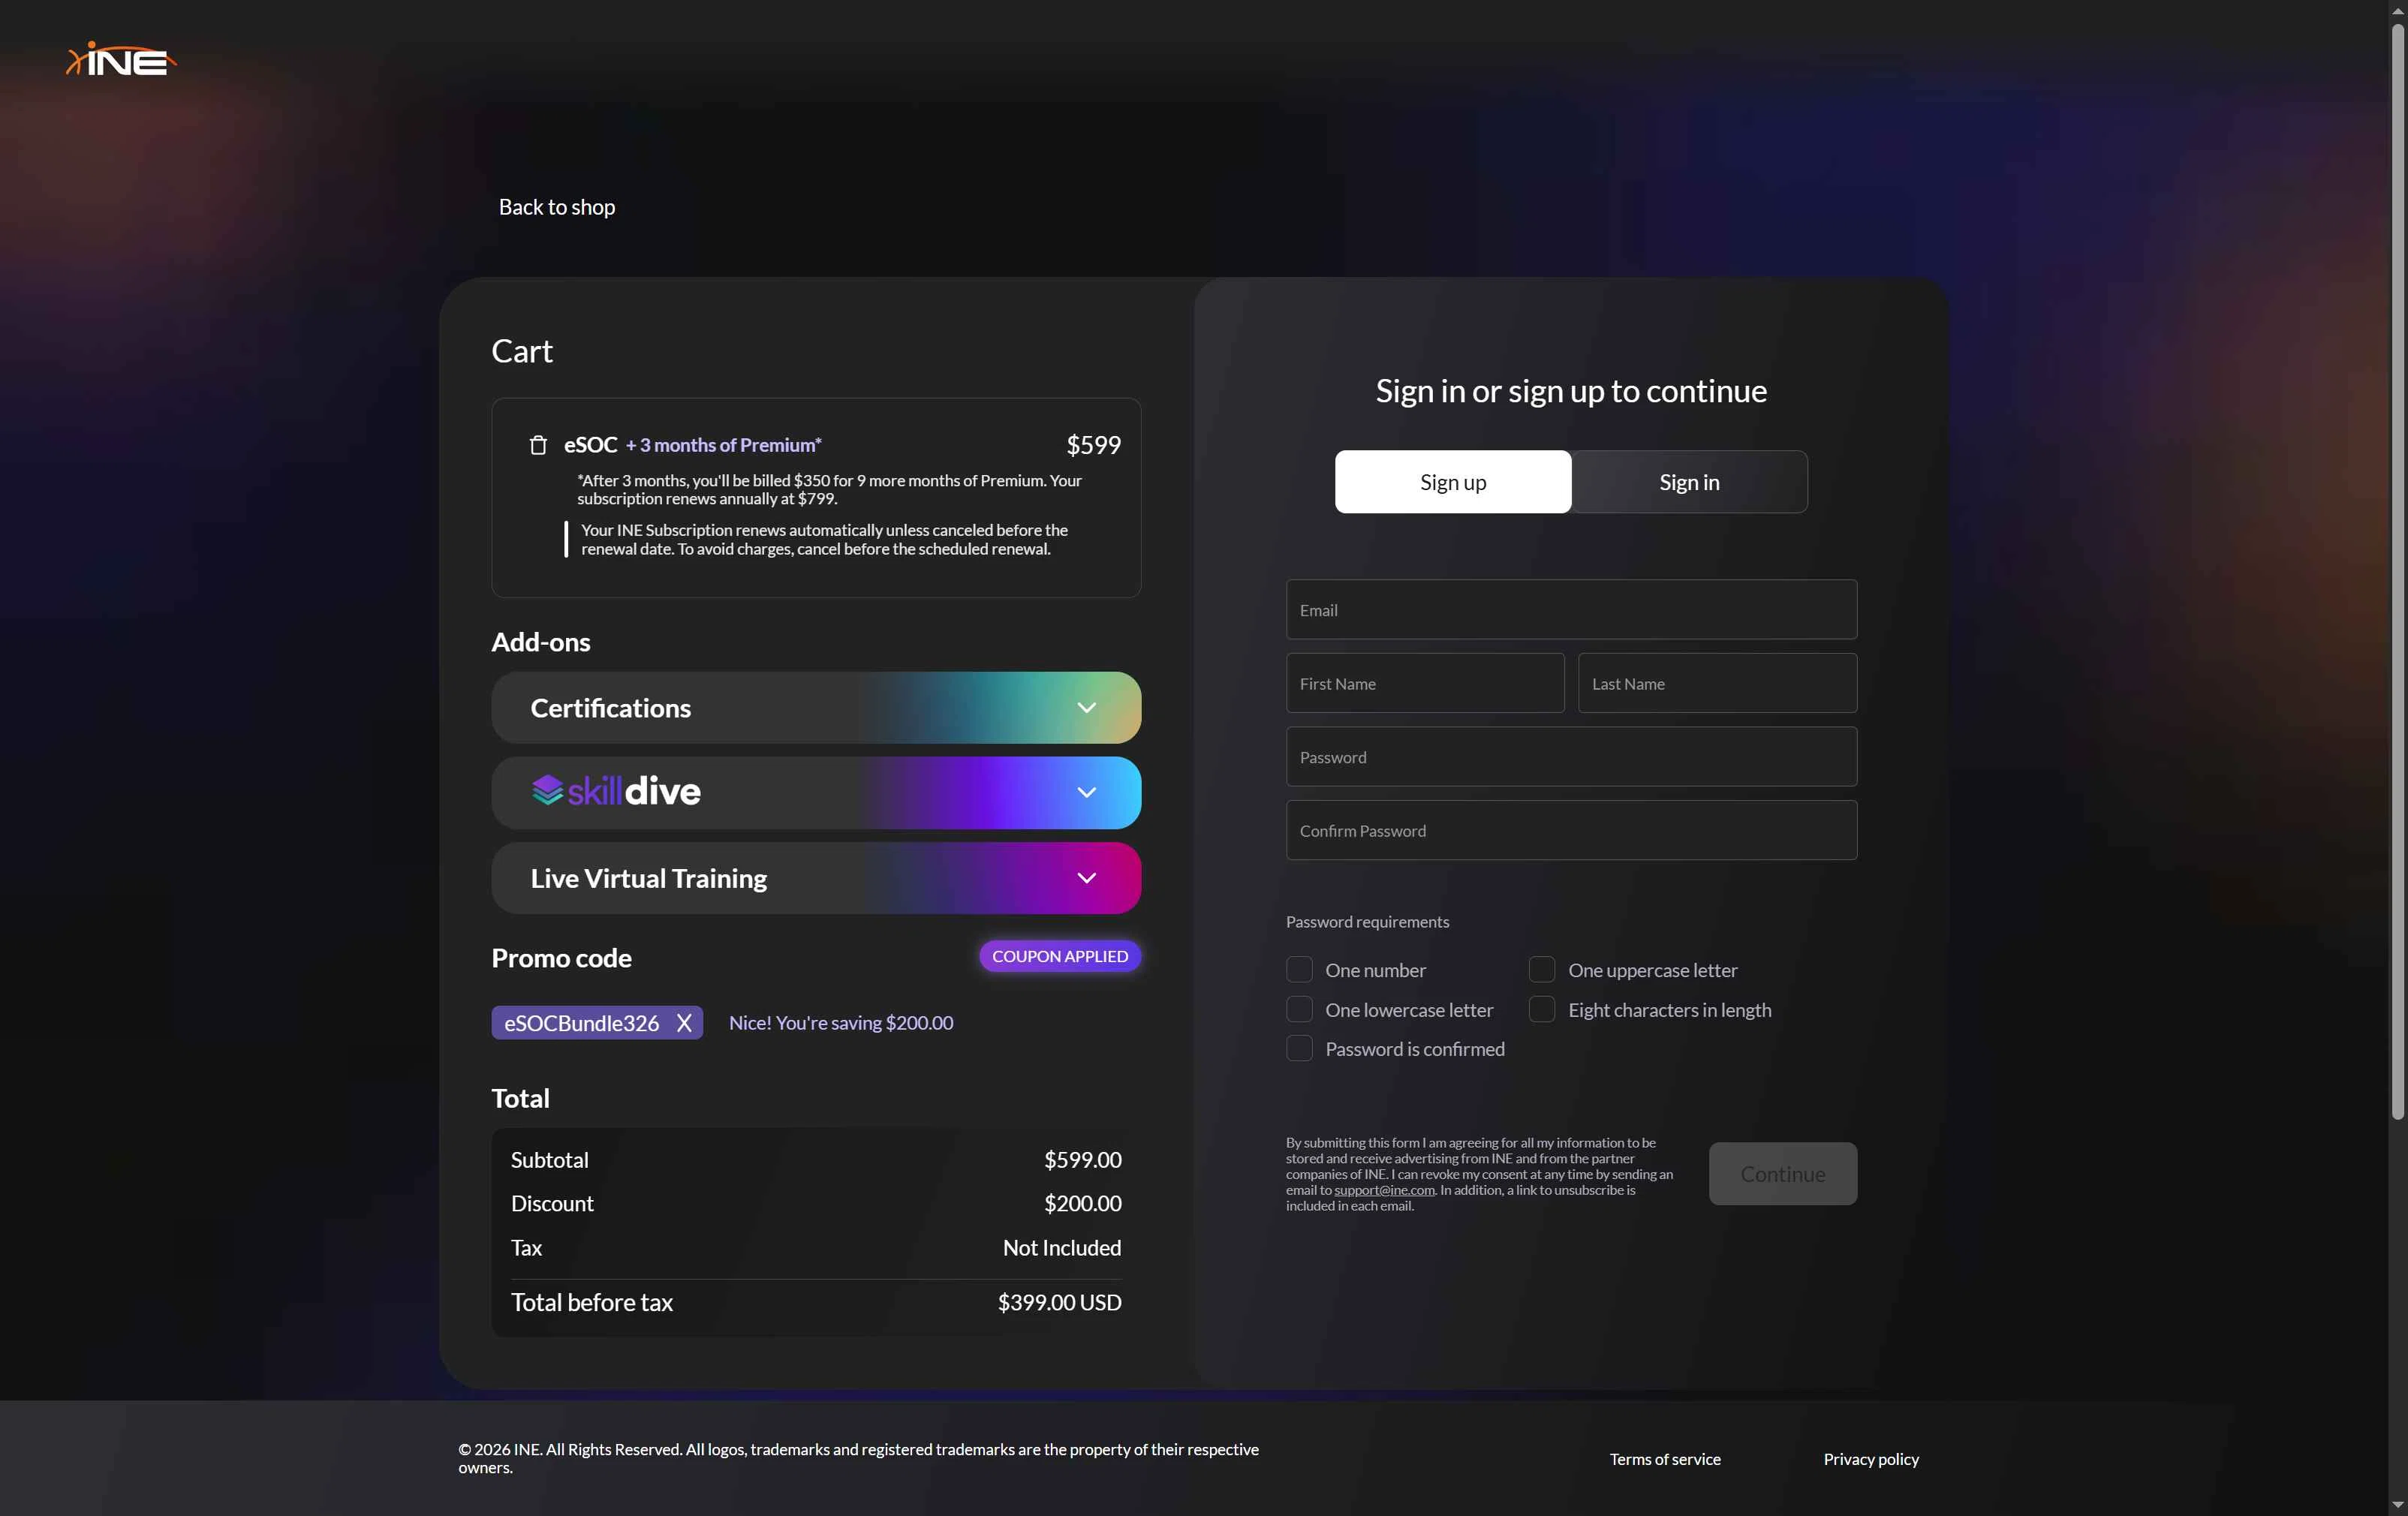
Task: Go Back to shop
Action: [x=556, y=207]
